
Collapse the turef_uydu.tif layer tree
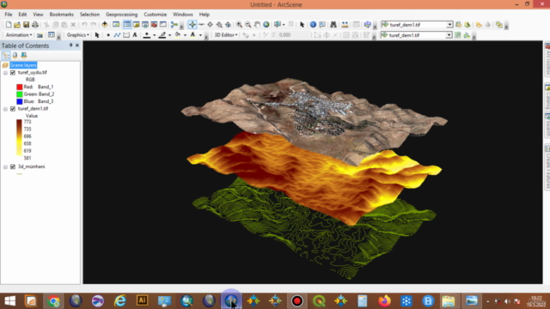pyautogui.click(x=6, y=73)
